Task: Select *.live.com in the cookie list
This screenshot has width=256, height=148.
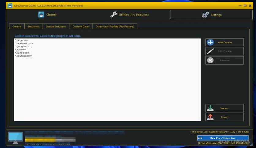Action: coord(21,50)
